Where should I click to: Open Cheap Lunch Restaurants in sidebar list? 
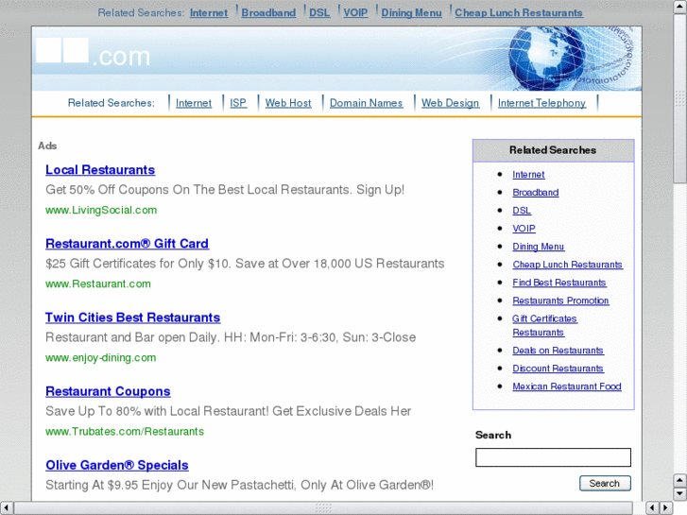coord(568,265)
